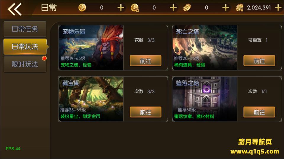
Task: Select the 堕落之塔 tower artwork
Action: [x=205, y=99]
